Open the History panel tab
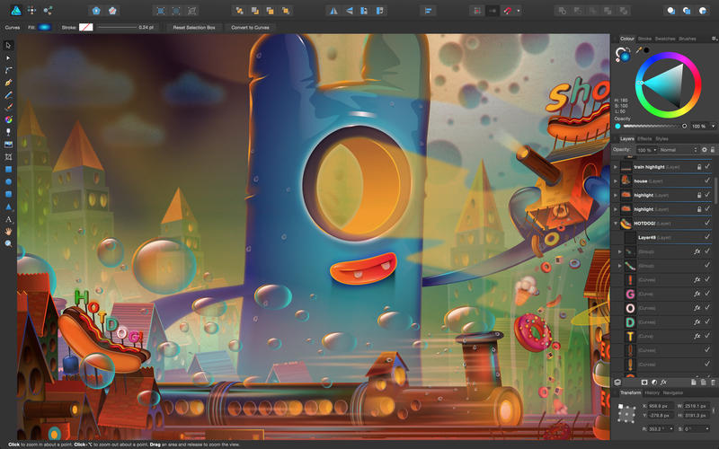Screen dimensions: 719x449 coord(652,393)
